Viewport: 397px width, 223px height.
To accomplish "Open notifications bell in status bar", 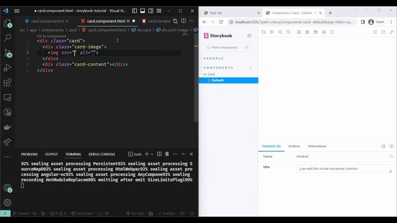I will (x=192, y=213).
